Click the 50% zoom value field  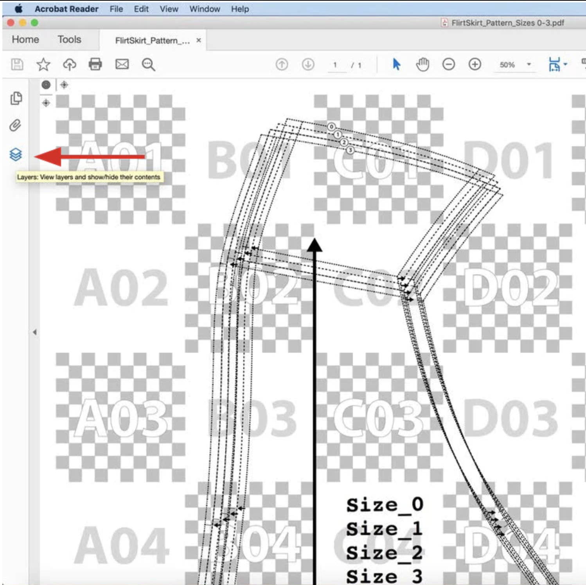(x=507, y=65)
